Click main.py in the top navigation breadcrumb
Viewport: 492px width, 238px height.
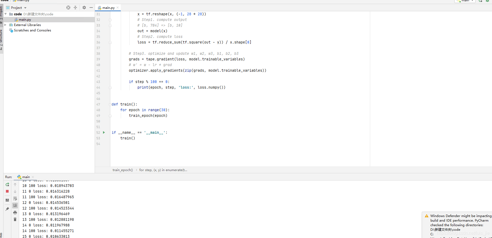click(22, 1)
